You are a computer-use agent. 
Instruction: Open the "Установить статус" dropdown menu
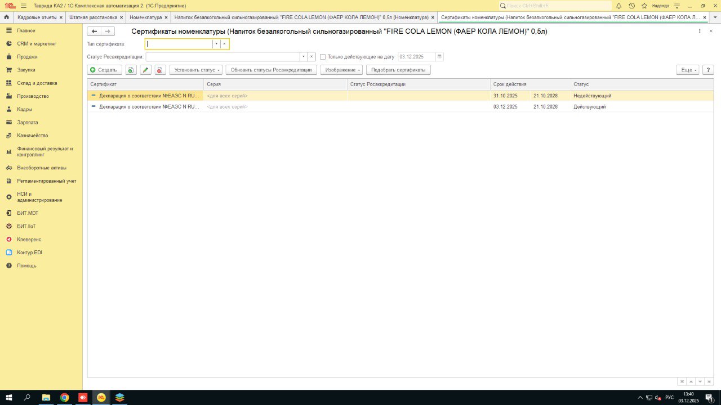(x=195, y=70)
